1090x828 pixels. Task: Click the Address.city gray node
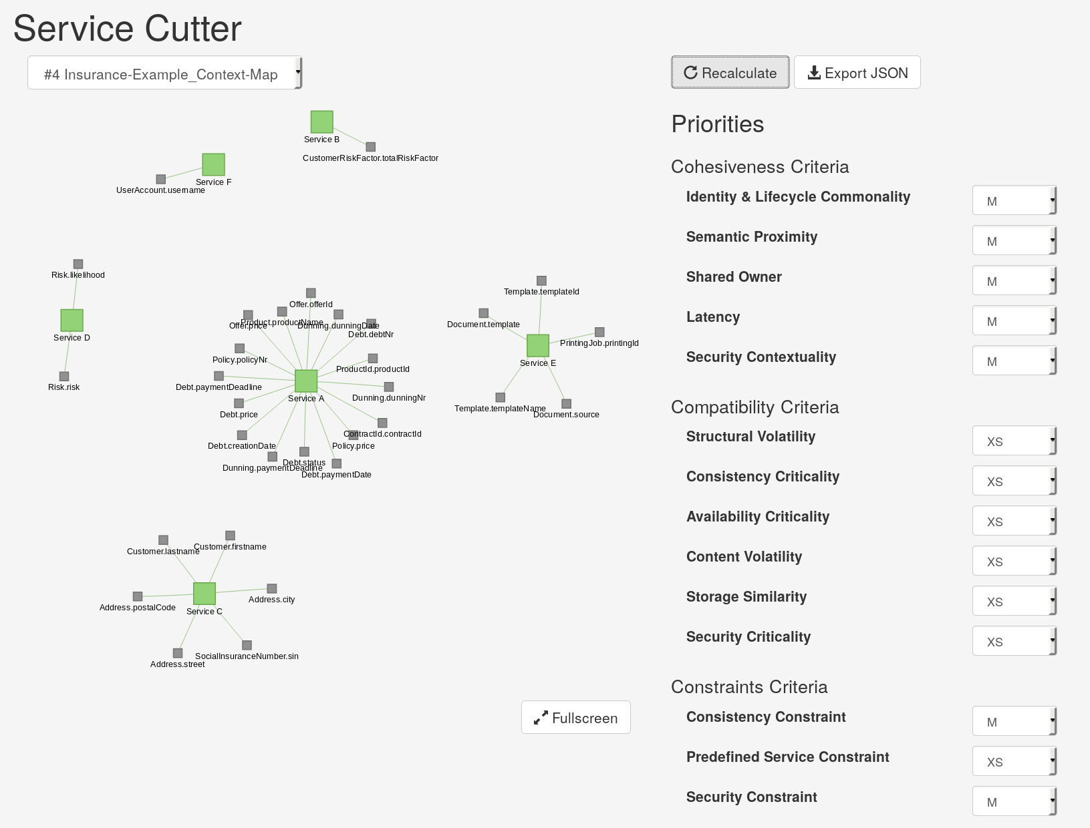[272, 588]
